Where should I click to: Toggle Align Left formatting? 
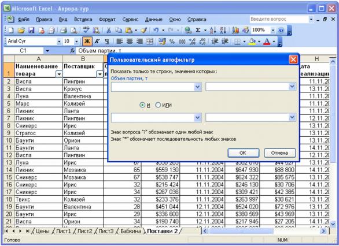click(x=120, y=41)
